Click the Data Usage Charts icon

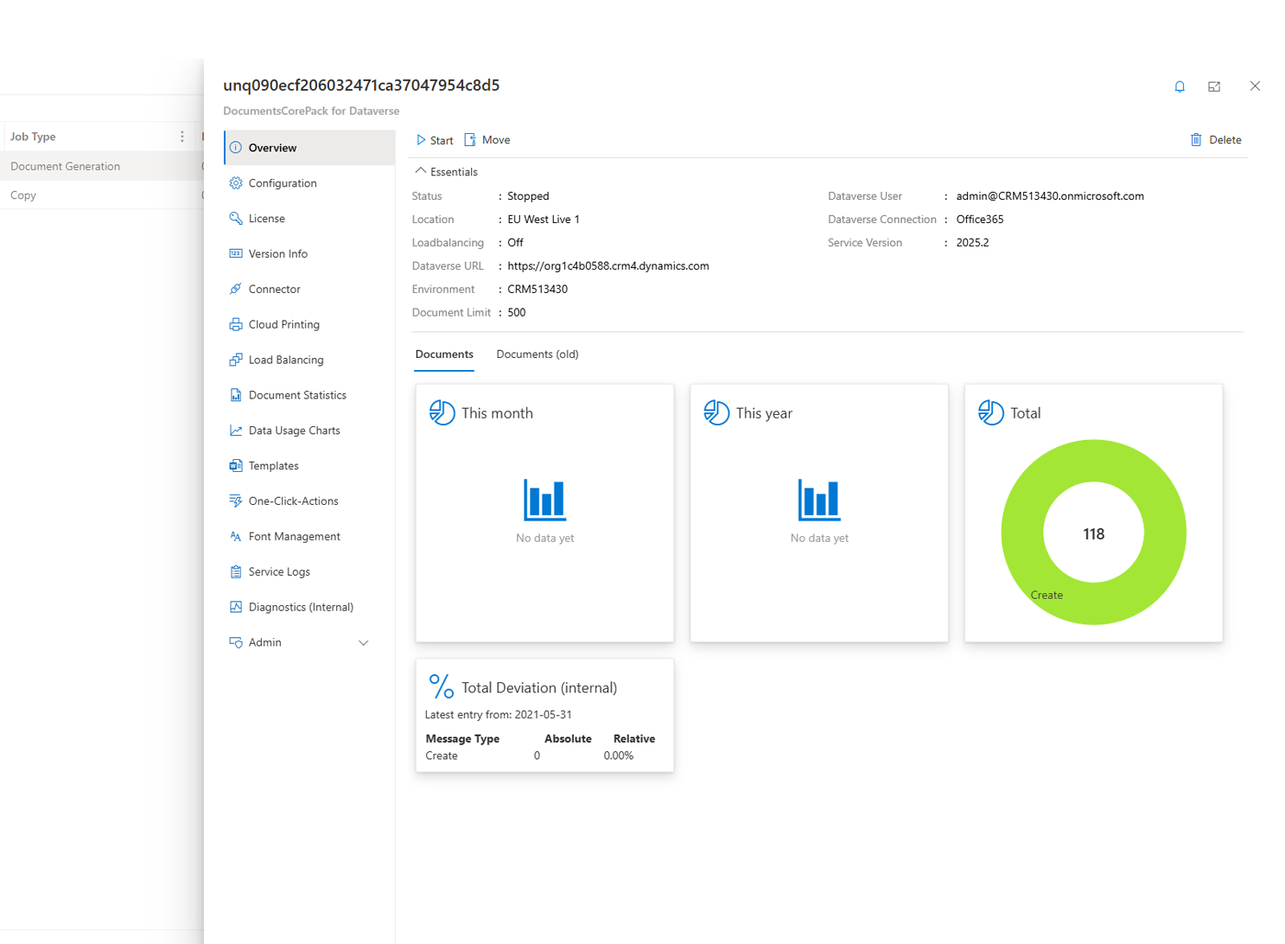click(x=235, y=431)
